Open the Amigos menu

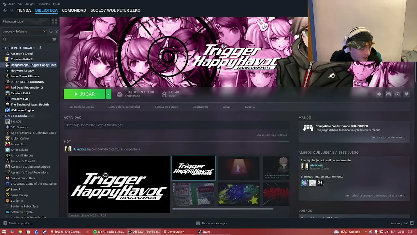(x=30, y=4)
